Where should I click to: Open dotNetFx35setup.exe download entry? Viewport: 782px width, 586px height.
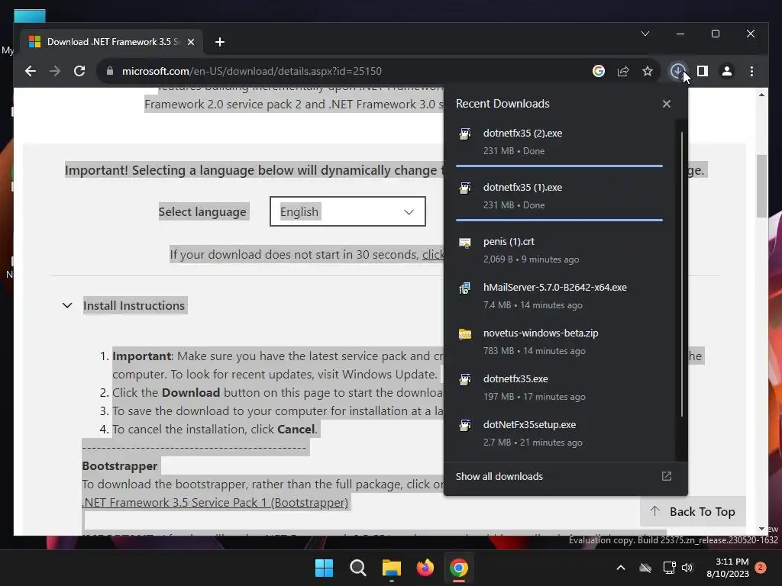(559, 433)
